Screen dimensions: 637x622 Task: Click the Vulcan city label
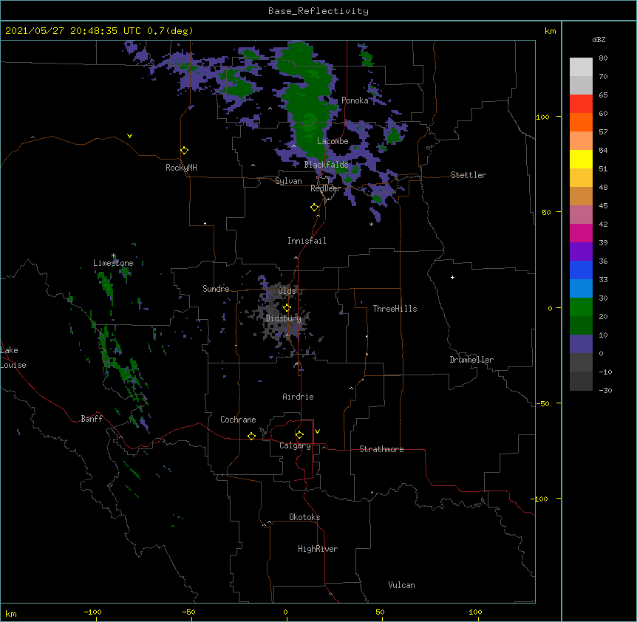tap(401, 585)
